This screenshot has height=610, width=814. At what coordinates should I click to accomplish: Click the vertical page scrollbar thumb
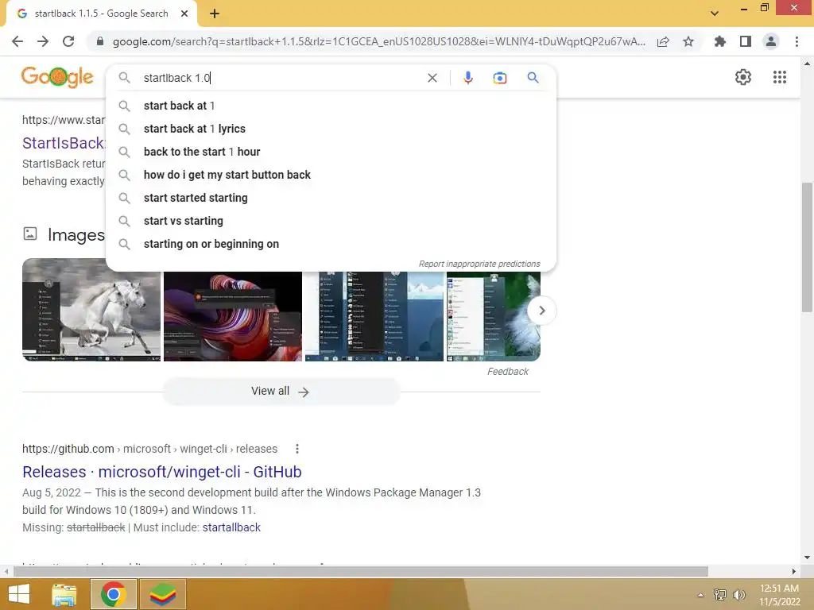(807, 247)
